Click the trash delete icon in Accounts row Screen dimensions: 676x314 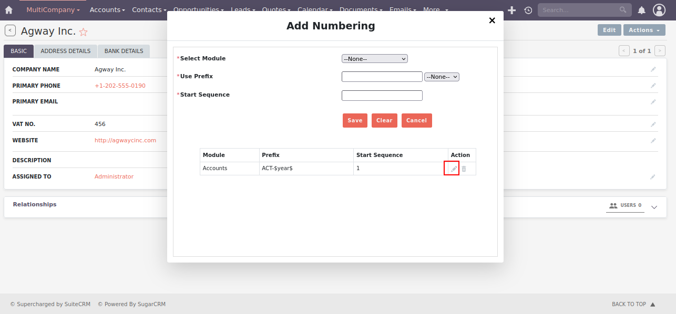(464, 169)
